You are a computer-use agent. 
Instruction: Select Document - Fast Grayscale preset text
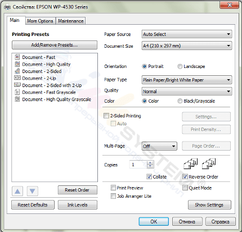49,92
